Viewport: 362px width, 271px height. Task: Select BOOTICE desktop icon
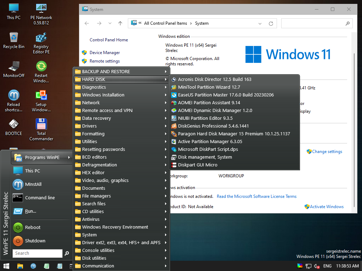13,127
